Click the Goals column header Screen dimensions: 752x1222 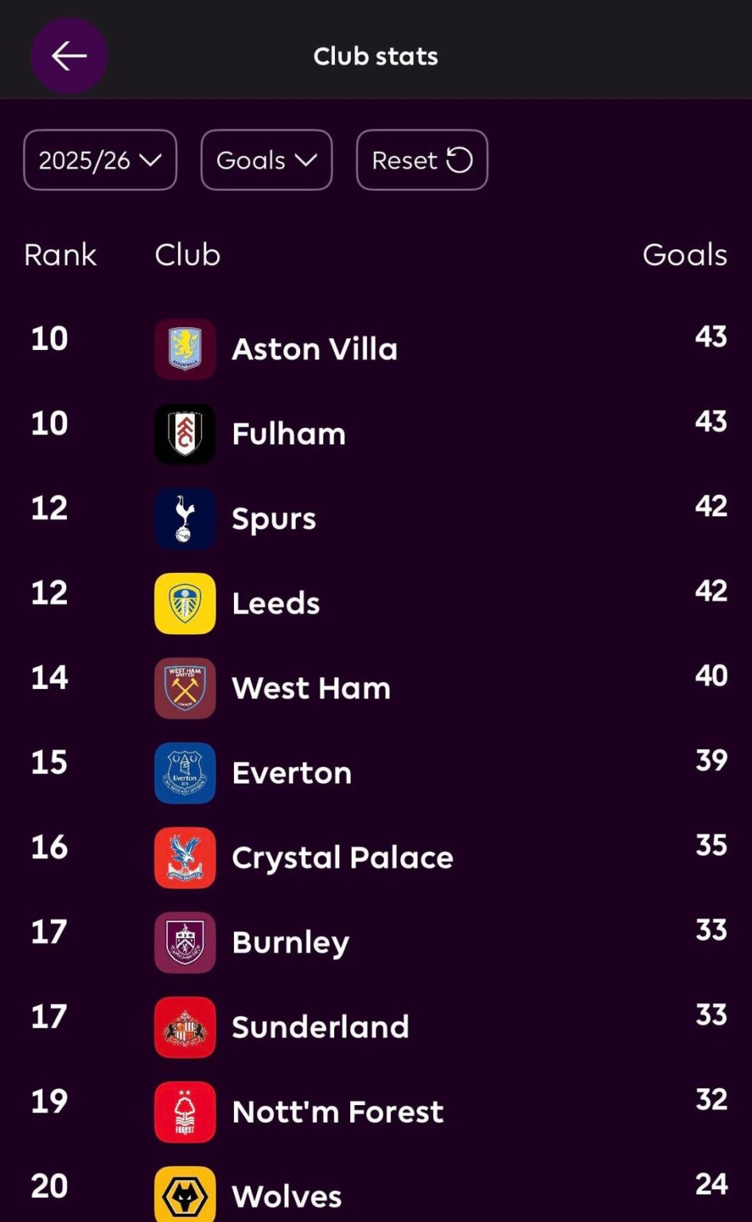tap(685, 255)
